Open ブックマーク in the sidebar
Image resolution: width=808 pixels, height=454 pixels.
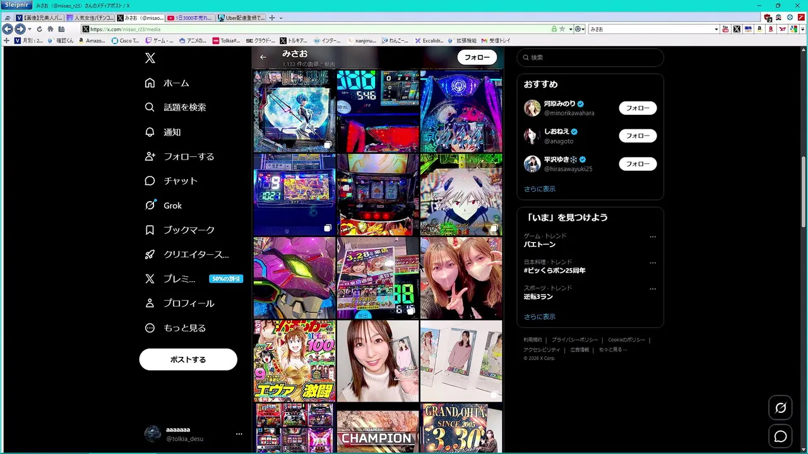[179, 230]
